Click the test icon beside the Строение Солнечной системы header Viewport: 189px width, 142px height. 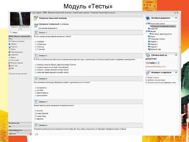36,18
